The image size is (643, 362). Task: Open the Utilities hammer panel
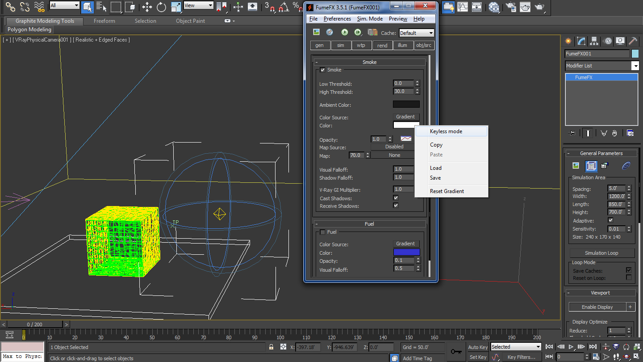pyautogui.click(x=633, y=41)
